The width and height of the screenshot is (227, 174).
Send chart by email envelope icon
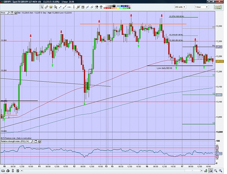tap(3, 171)
